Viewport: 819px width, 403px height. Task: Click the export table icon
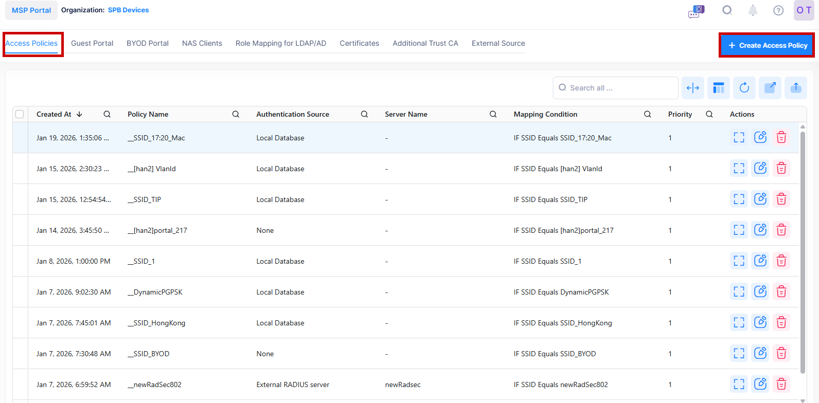(x=770, y=88)
